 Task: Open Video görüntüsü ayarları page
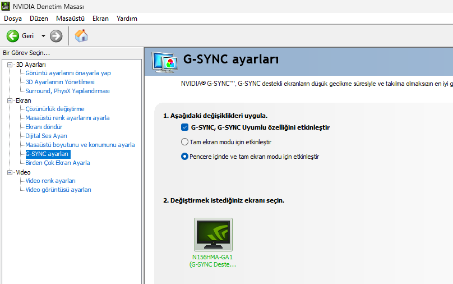click(x=58, y=190)
